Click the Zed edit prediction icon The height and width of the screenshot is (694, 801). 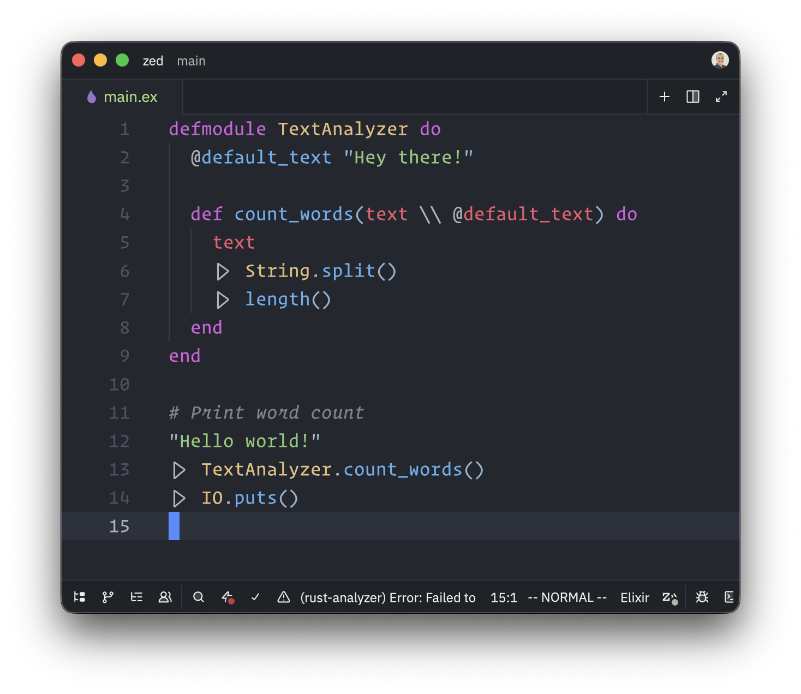670,597
